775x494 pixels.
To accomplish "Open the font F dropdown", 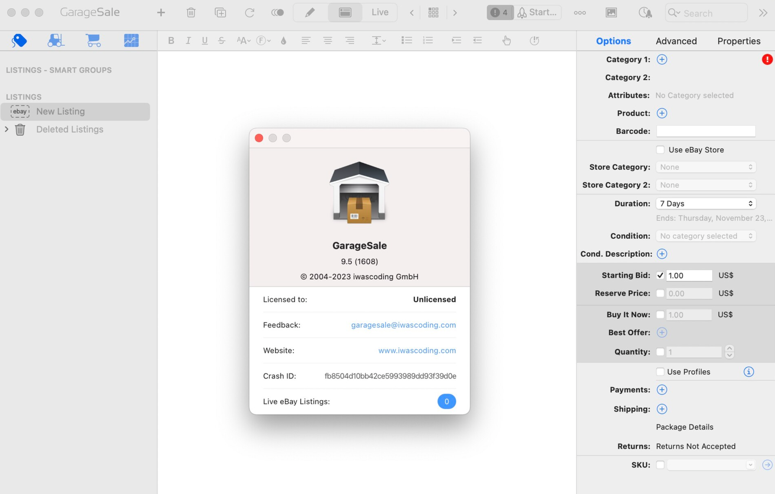I will (x=263, y=40).
